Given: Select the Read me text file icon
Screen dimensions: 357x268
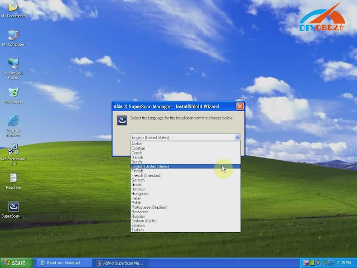Looking at the screenshot, I should [13, 181].
